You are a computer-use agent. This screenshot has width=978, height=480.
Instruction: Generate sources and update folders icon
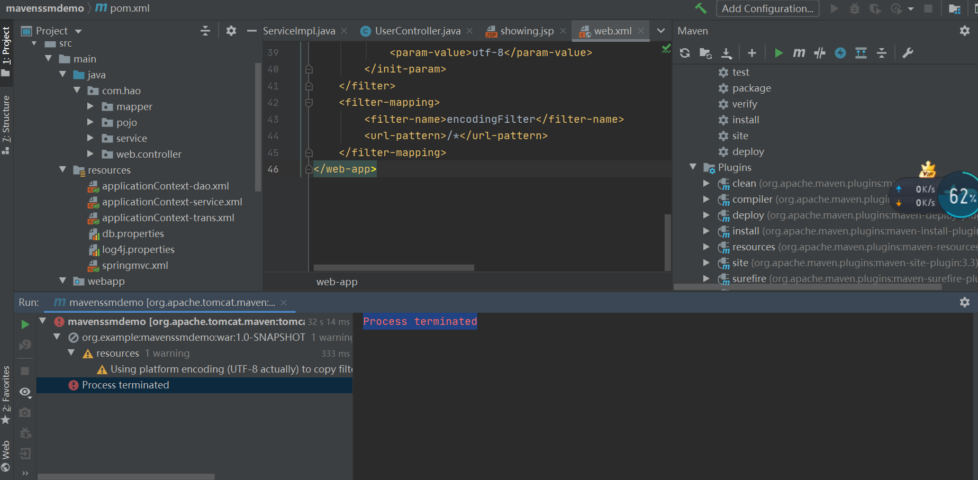coord(705,53)
